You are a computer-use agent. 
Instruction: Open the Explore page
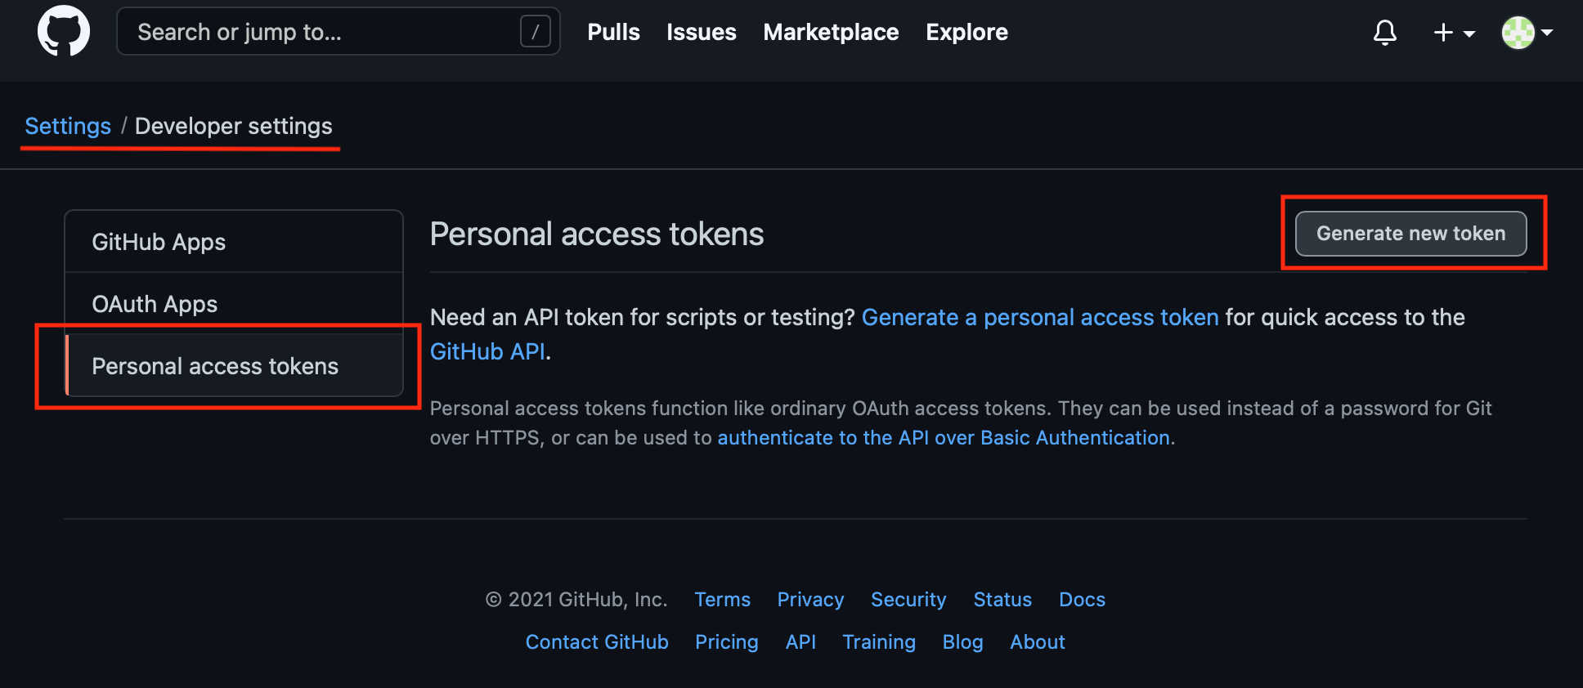[966, 32]
